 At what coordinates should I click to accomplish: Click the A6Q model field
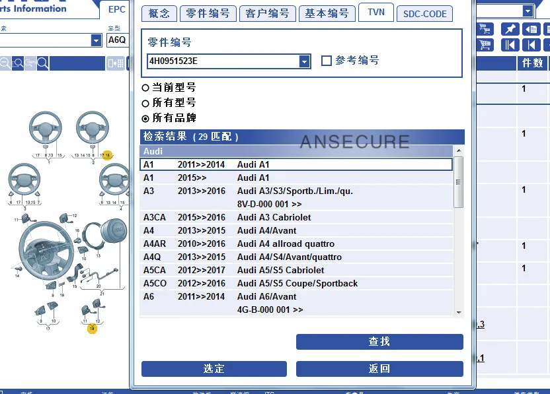click(117, 40)
